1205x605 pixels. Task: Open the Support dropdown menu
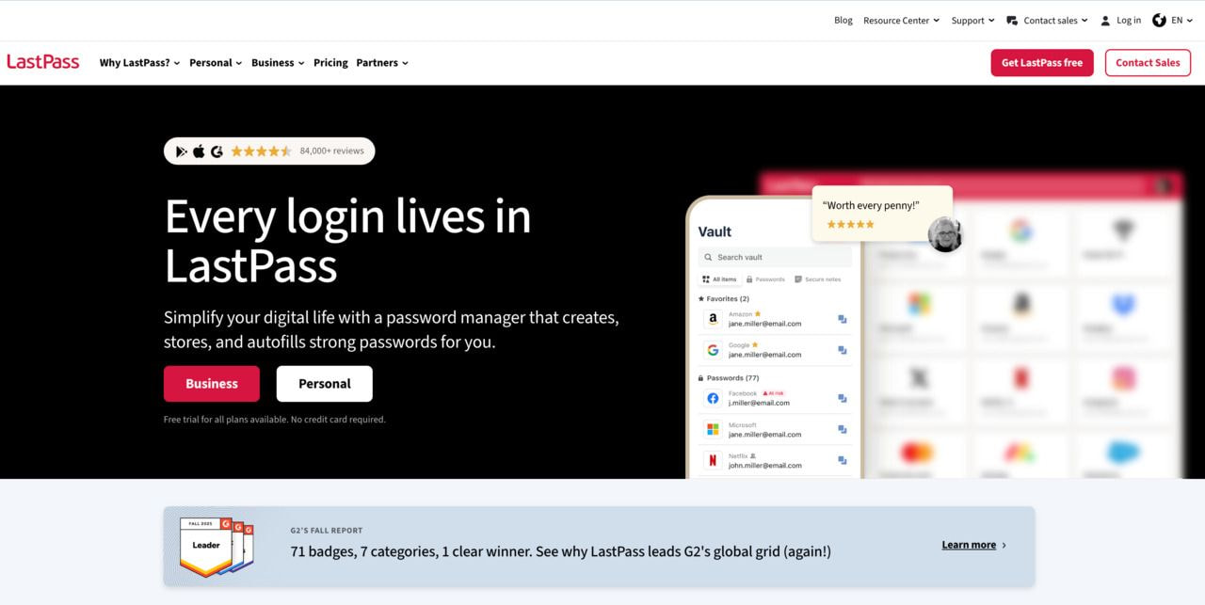click(972, 21)
